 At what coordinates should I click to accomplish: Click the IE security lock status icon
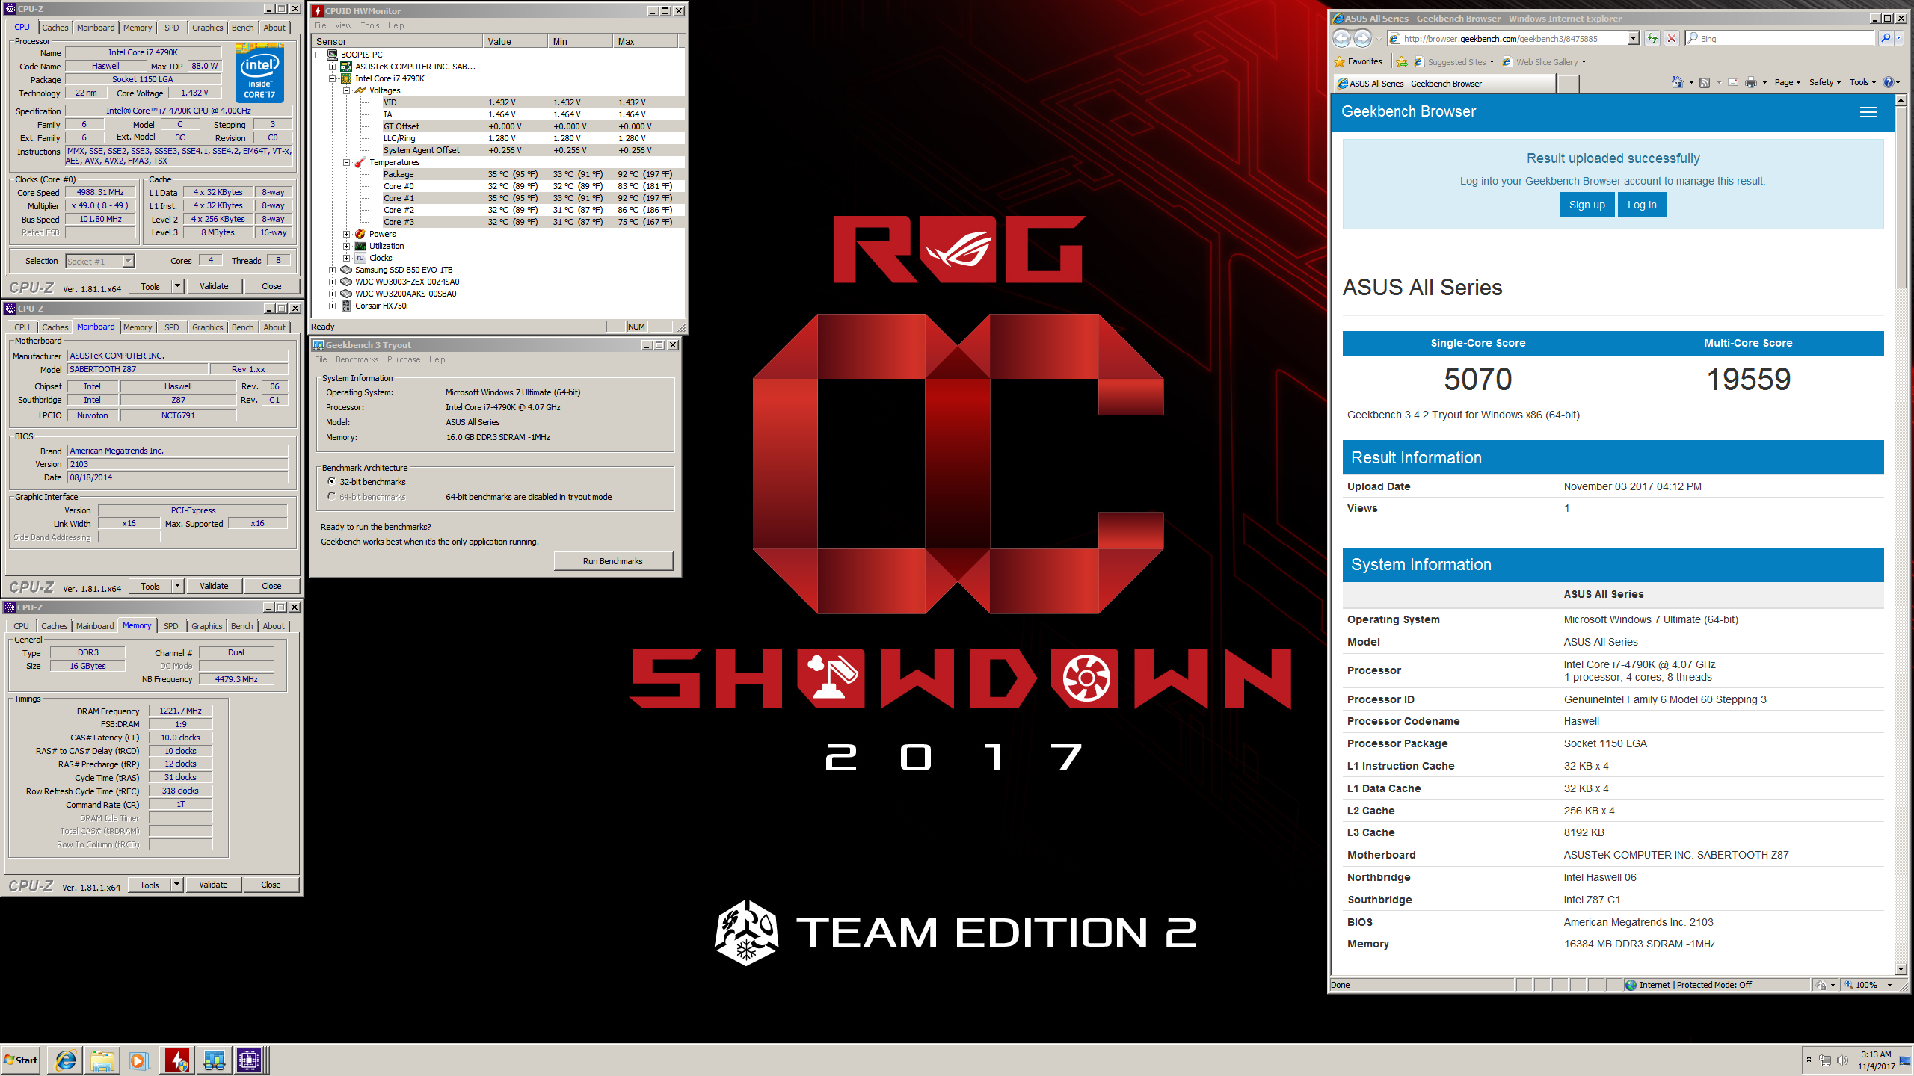tap(1822, 985)
